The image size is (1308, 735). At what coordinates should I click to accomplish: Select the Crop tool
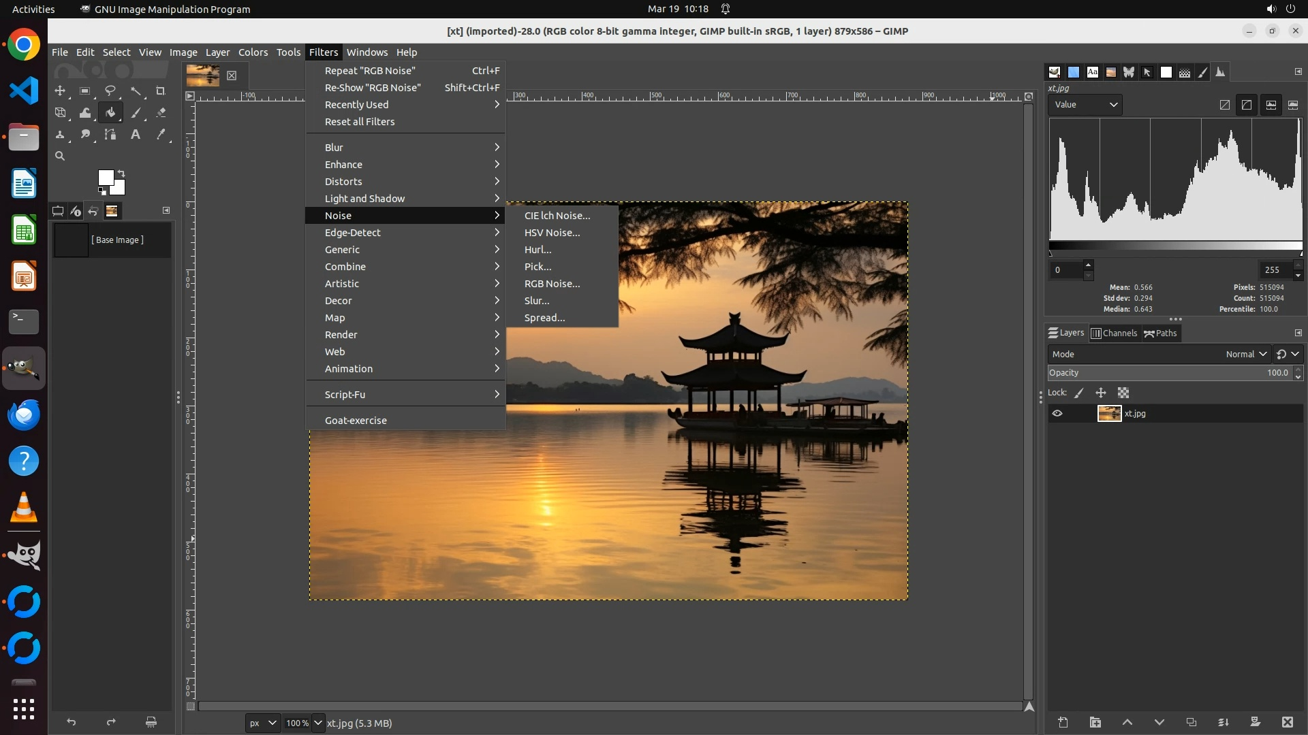coord(161,91)
